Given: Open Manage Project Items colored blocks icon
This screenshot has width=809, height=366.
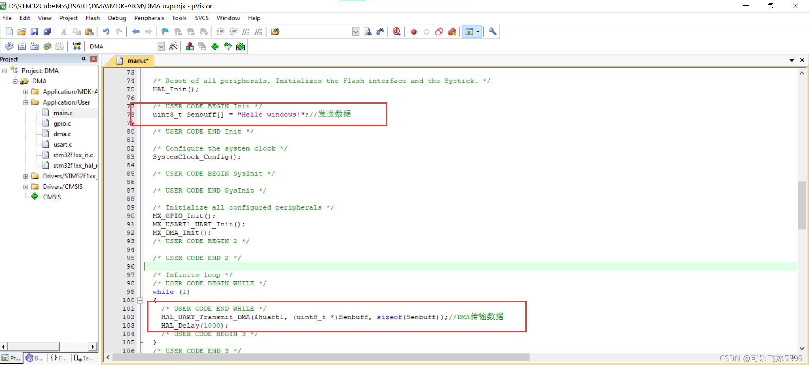Looking at the screenshot, I should point(190,46).
